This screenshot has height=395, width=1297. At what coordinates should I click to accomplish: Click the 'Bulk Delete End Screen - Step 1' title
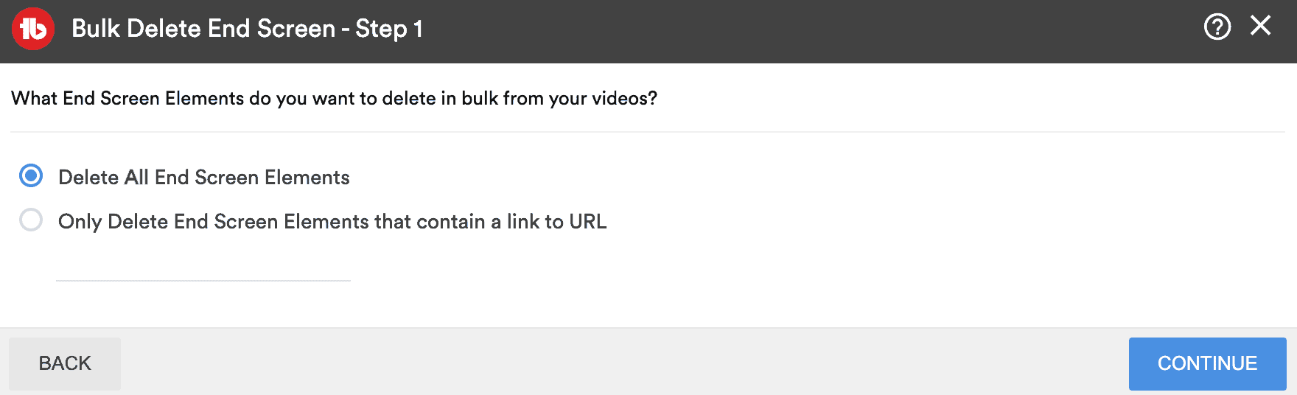(x=248, y=29)
